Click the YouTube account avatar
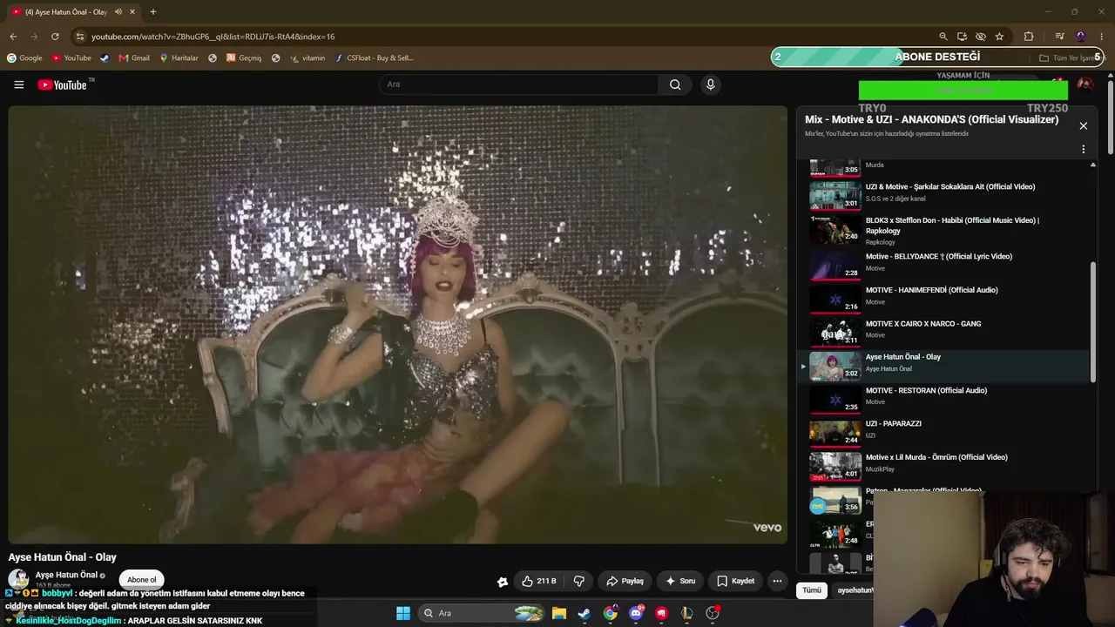 click(x=1085, y=84)
